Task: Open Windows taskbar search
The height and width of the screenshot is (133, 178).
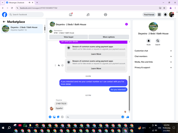Action: click(9, 128)
